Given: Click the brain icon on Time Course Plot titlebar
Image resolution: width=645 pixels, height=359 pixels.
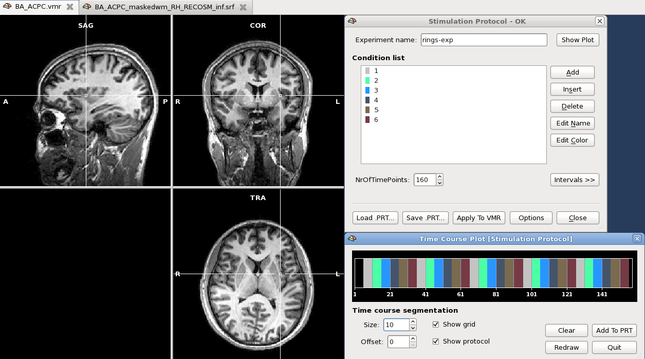Looking at the screenshot, I should coord(353,239).
